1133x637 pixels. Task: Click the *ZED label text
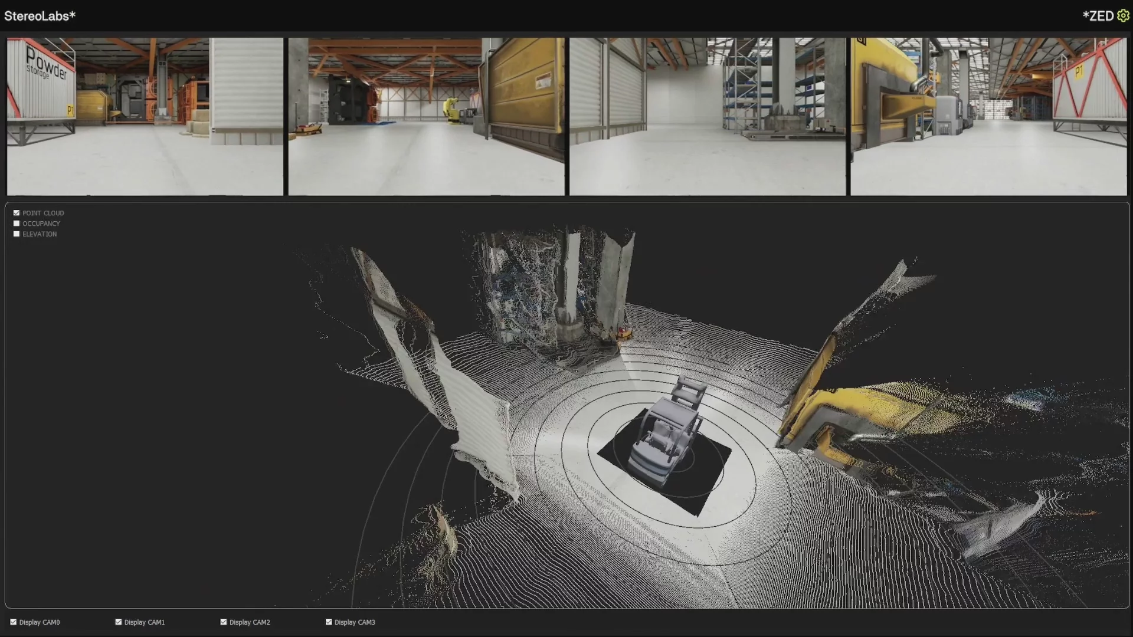pos(1098,16)
